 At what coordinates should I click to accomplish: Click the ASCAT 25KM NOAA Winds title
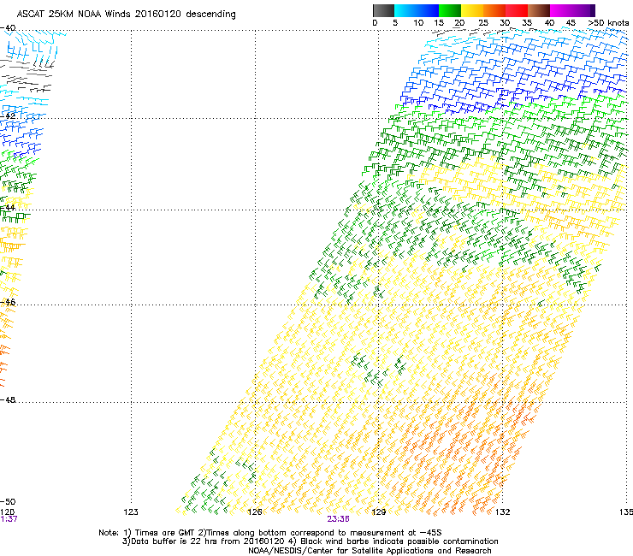tap(126, 14)
